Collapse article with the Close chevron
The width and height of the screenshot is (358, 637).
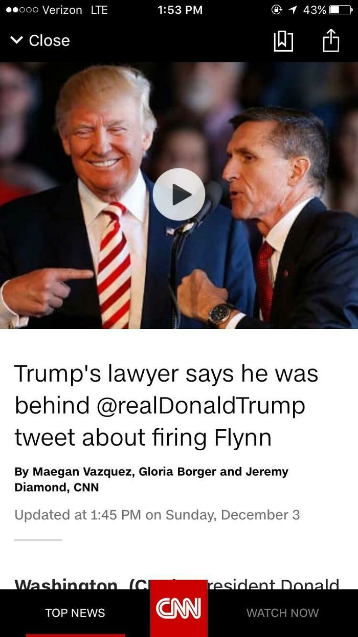click(x=16, y=40)
